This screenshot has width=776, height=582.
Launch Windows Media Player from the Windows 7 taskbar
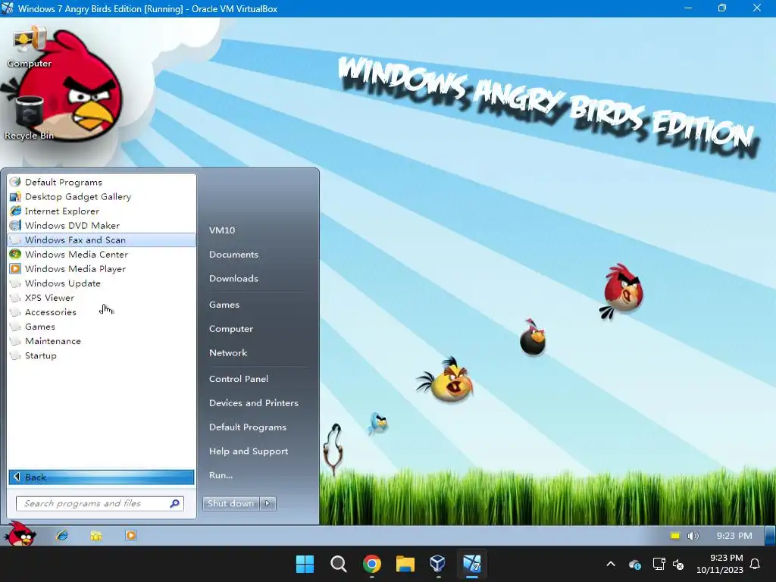tap(130, 536)
